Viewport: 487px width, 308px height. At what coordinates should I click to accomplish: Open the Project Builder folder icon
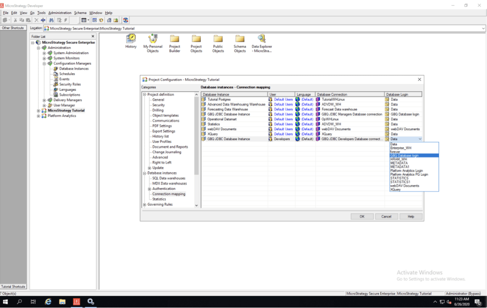(x=174, y=39)
